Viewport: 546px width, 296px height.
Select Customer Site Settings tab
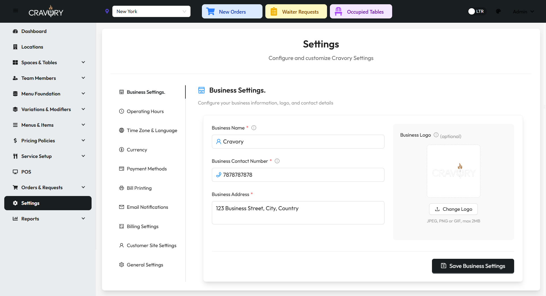click(x=148, y=245)
